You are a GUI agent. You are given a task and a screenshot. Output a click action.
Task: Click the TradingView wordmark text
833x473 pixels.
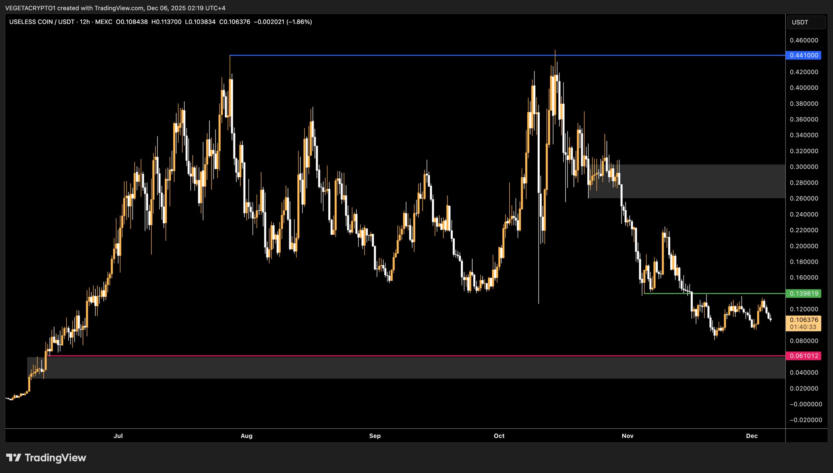(x=55, y=458)
